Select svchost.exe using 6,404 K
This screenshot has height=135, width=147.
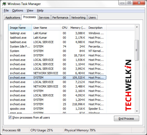click(x=57, y=73)
